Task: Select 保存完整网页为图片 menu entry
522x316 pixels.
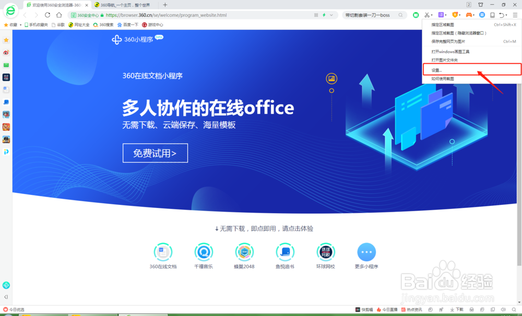Action: click(471, 41)
